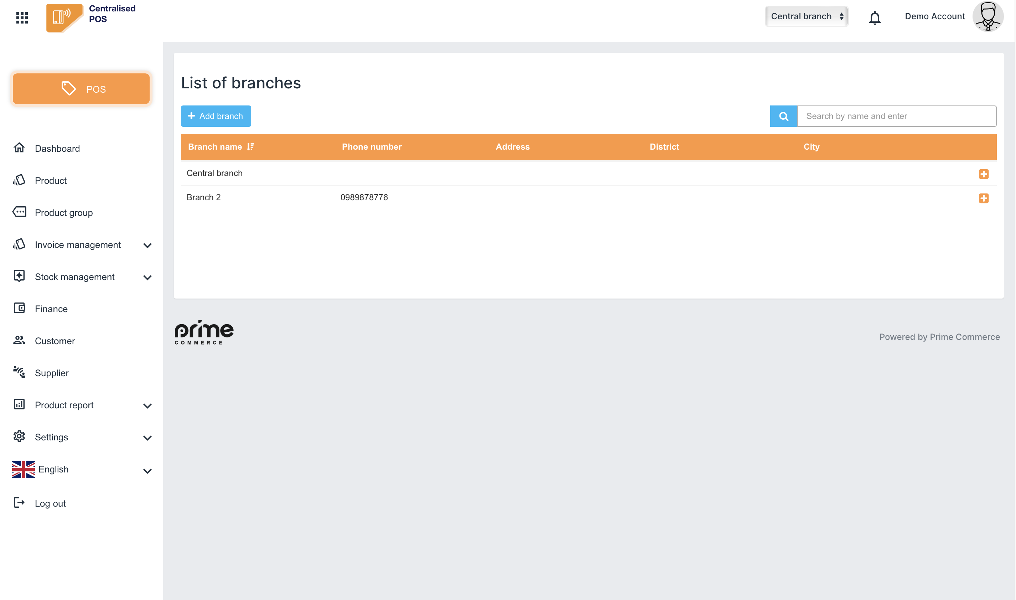The width and height of the screenshot is (1016, 600).
Task: Click the Branch name sort icon
Action: pyautogui.click(x=250, y=147)
